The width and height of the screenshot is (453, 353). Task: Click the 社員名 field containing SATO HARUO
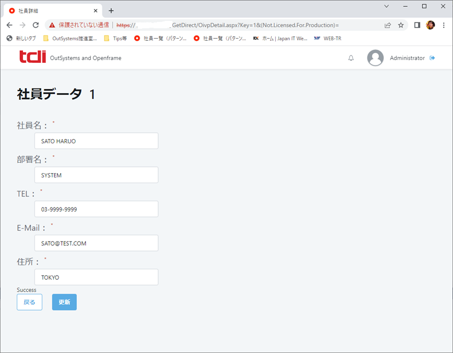coord(96,141)
